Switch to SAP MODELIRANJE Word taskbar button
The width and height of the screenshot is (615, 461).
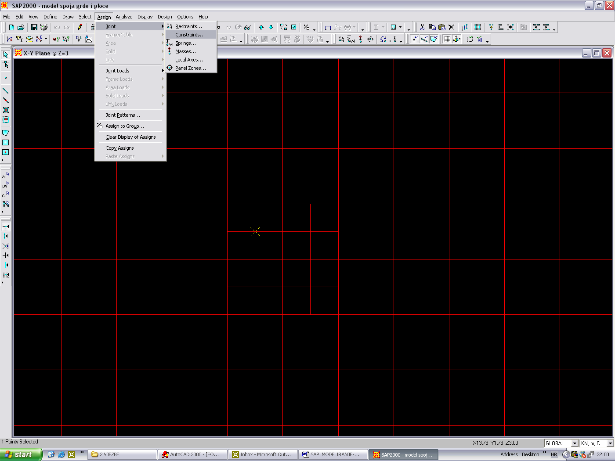(333, 454)
